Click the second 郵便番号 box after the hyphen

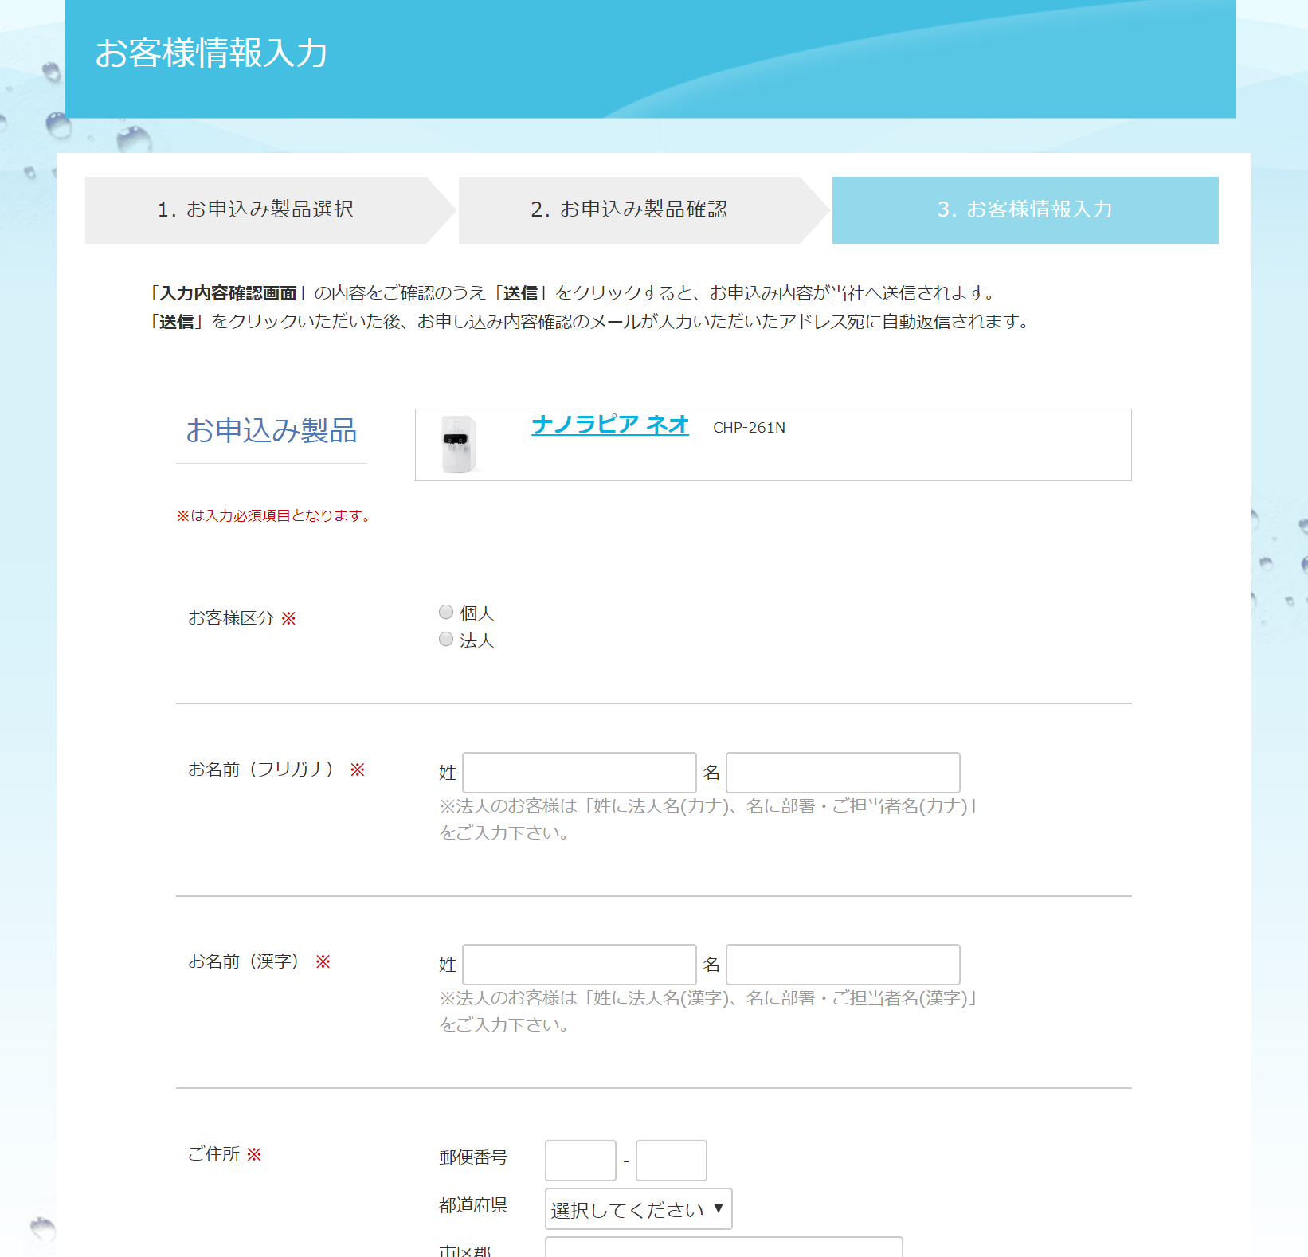pyautogui.click(x=671, y=1161)
